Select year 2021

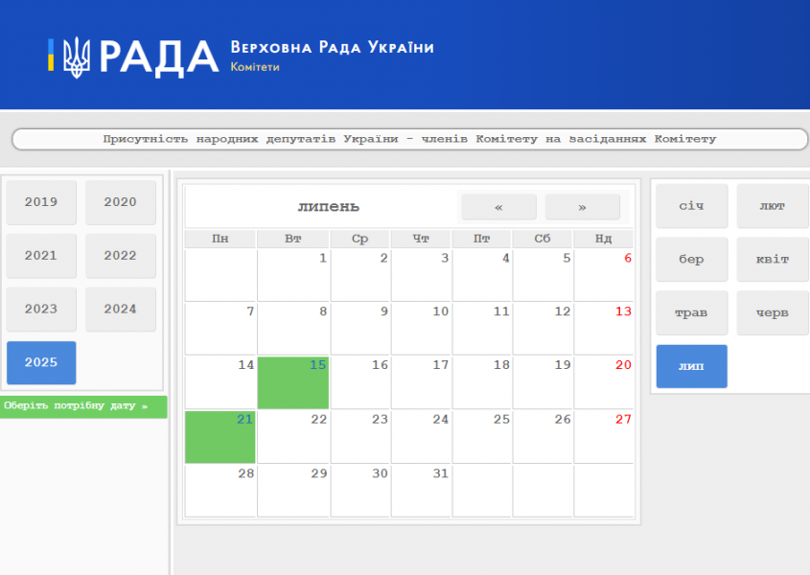(x=41, y=256)
